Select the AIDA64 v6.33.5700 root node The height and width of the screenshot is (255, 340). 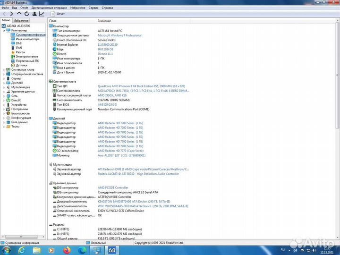(x=16, y=26)
